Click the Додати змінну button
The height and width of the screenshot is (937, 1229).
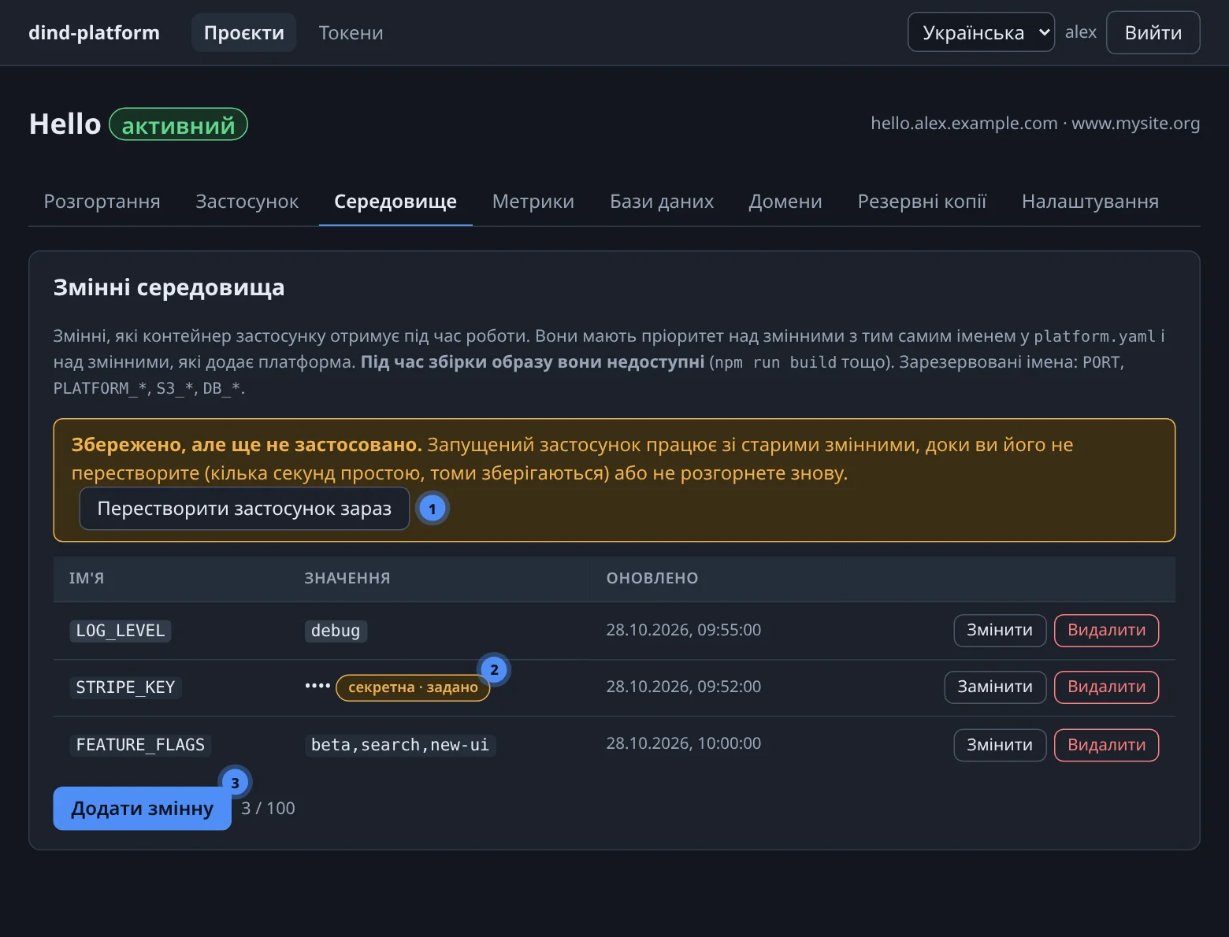[142, 808]
